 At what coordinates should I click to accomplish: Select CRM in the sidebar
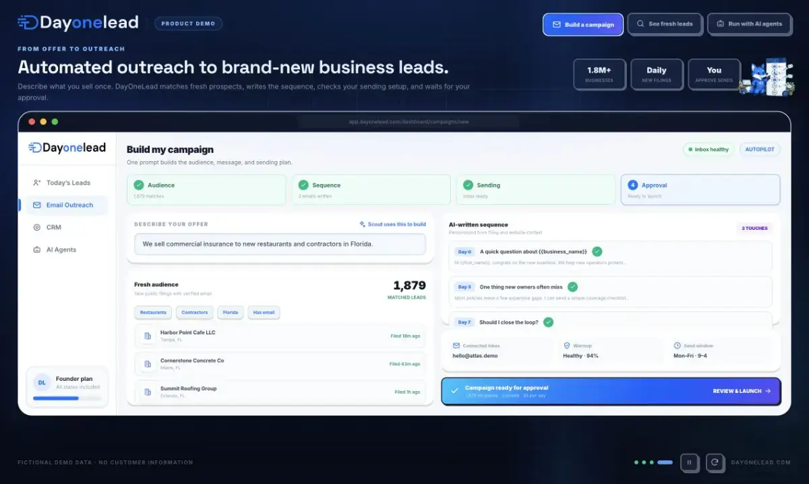pyautogui.click(x=67, y=227)
